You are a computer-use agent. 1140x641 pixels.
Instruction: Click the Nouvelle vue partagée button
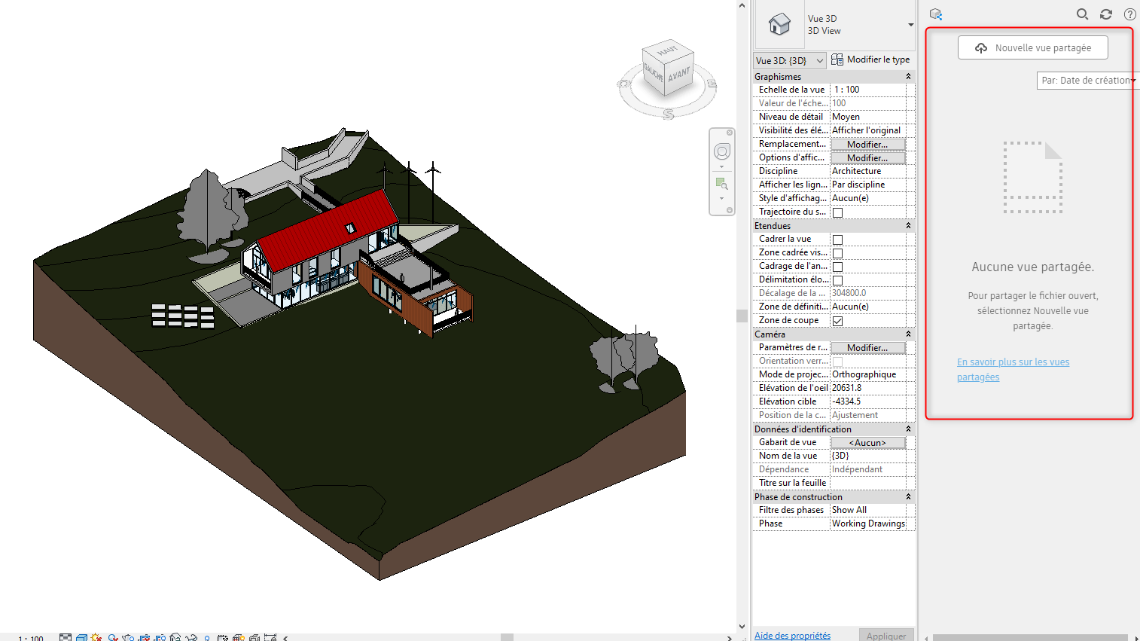click(x=1032, y=47)
